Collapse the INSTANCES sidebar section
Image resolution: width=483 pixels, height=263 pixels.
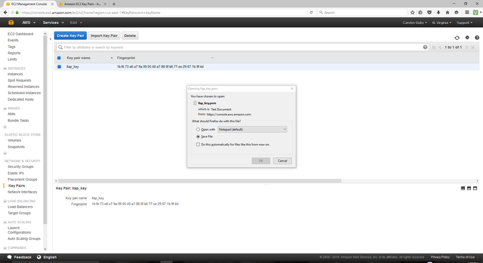click(5, 69)
